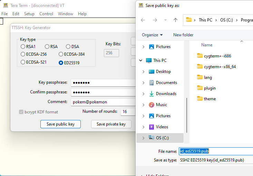This screenshot has height=176, width=253.
Task: Expand the Desktop tree node
Action: [x=143, y=72]
